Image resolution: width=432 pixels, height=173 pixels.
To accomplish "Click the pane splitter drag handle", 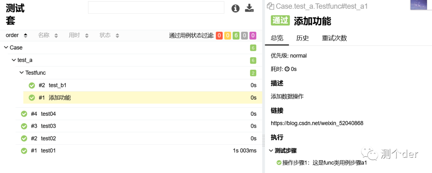I will pyautogui.click(x=263, y=141).
